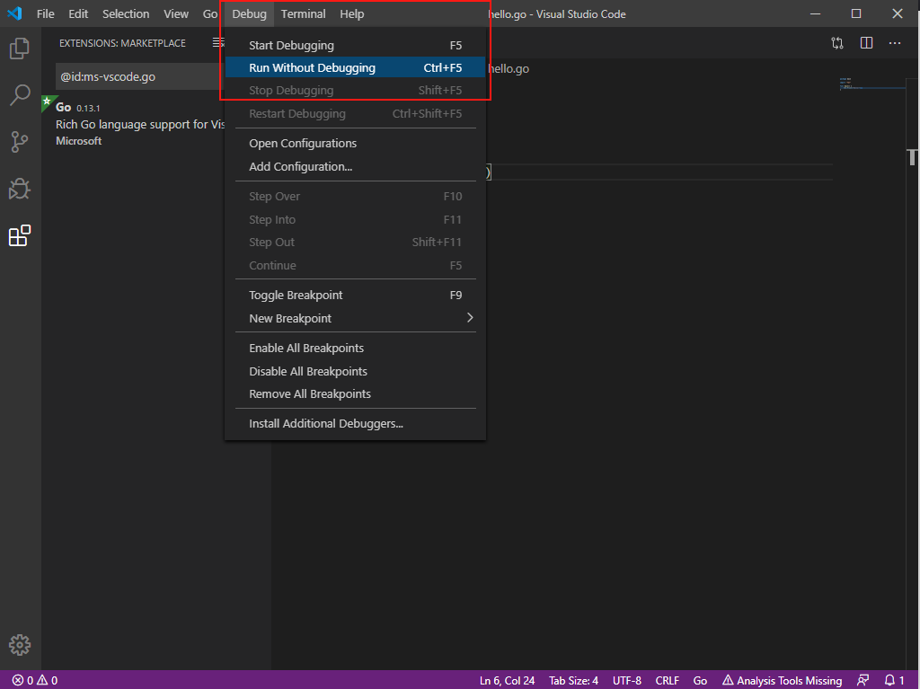Click the VS Code logo icon

pos(14,13)
